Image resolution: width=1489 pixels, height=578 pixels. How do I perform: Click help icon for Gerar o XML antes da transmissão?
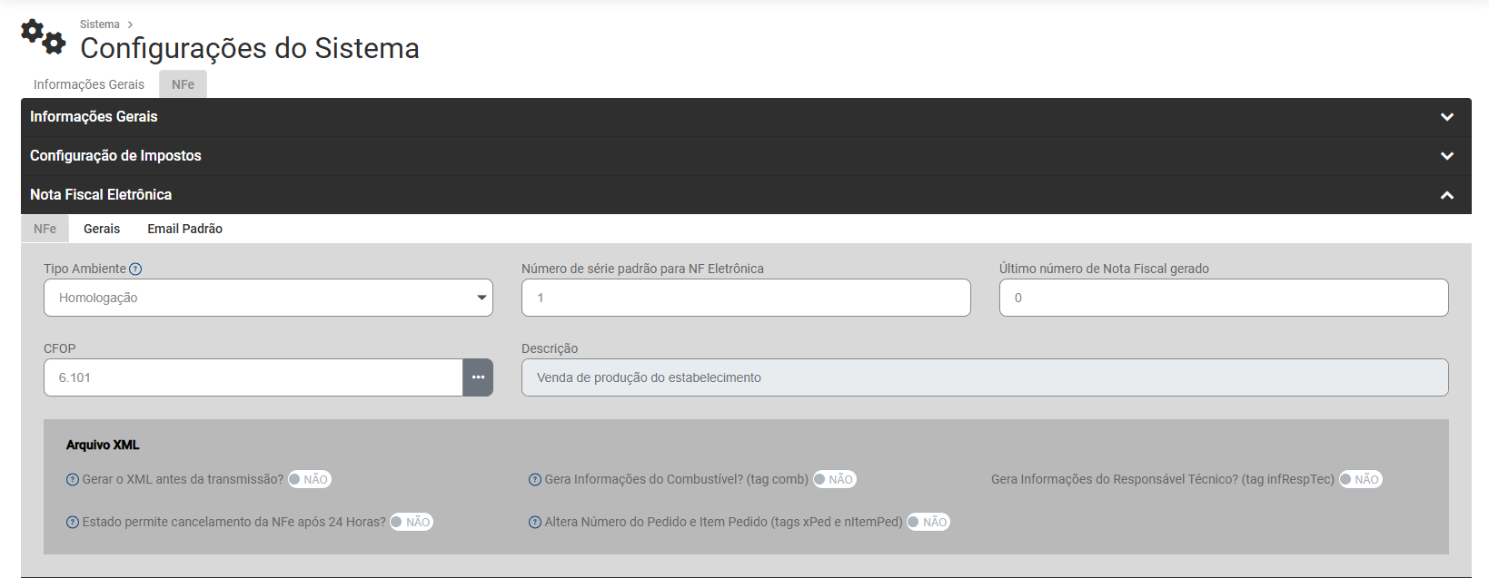pyautogui.click(x=73, y=480)
